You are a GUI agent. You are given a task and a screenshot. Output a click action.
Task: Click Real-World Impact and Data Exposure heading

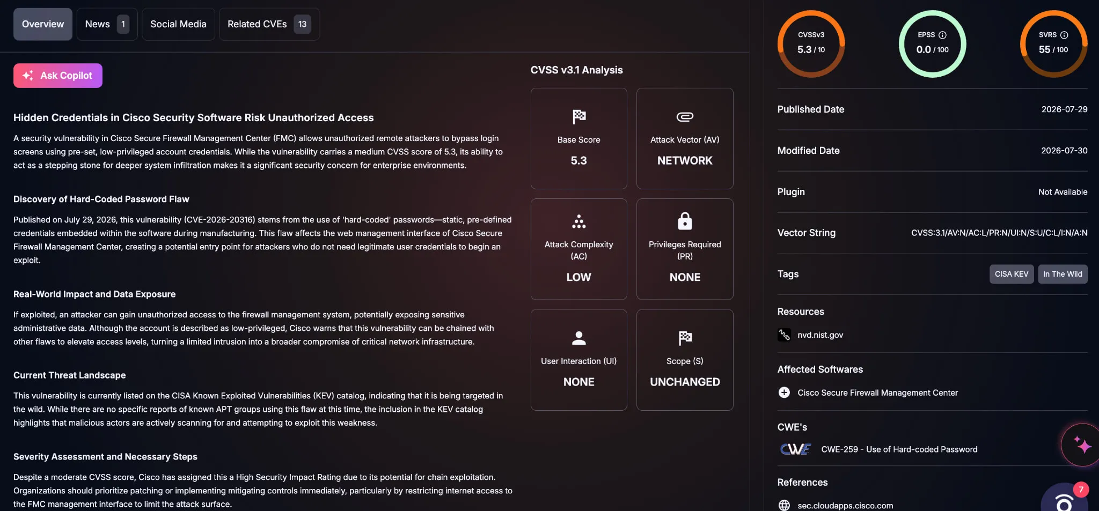point(94,294)
